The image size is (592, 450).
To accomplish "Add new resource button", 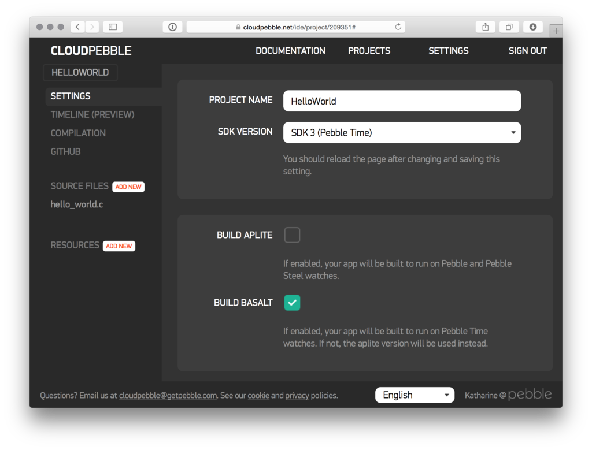I will 119,246.
